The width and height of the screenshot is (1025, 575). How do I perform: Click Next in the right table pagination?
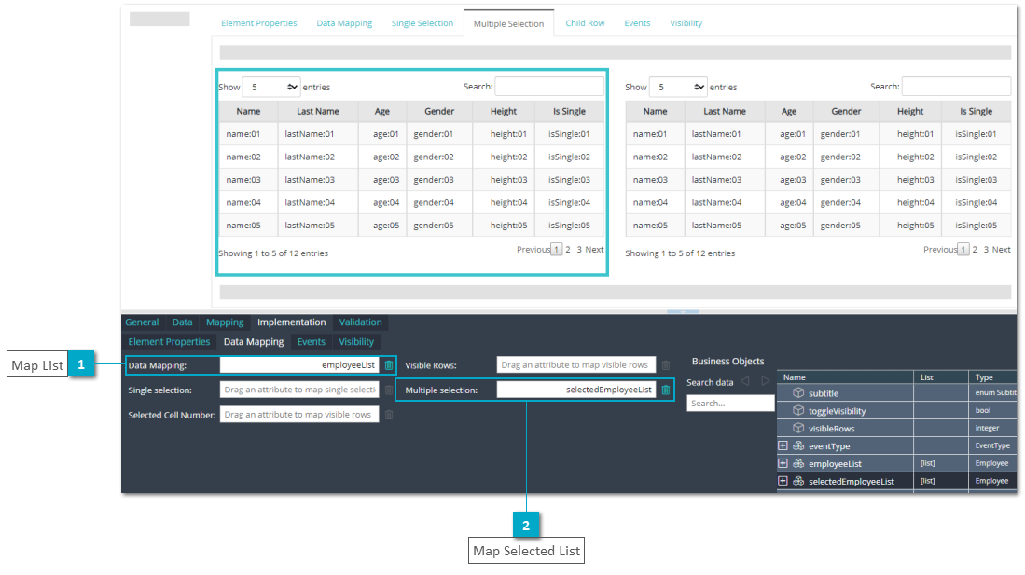click(1002, 250)
